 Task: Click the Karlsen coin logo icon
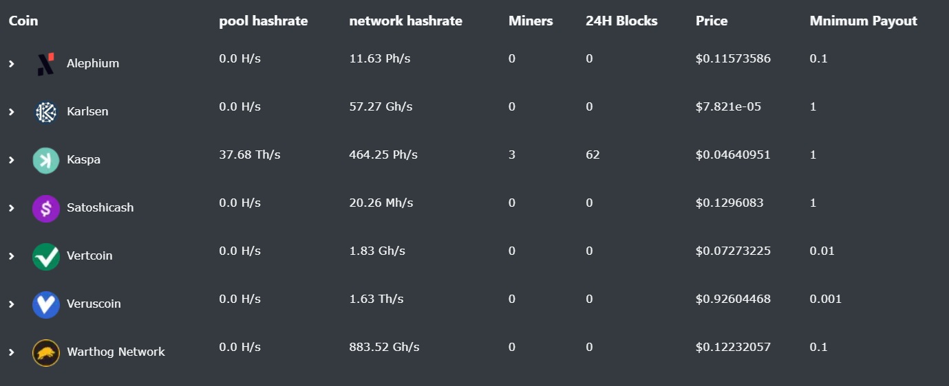coord(45,112)
